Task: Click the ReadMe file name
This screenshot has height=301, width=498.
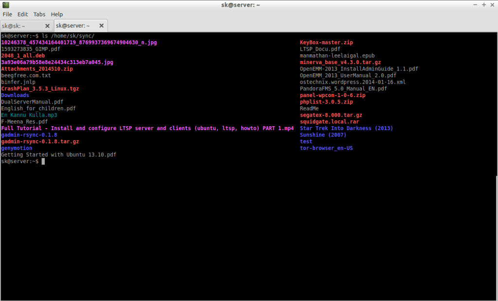Action: tap(309, 108)
